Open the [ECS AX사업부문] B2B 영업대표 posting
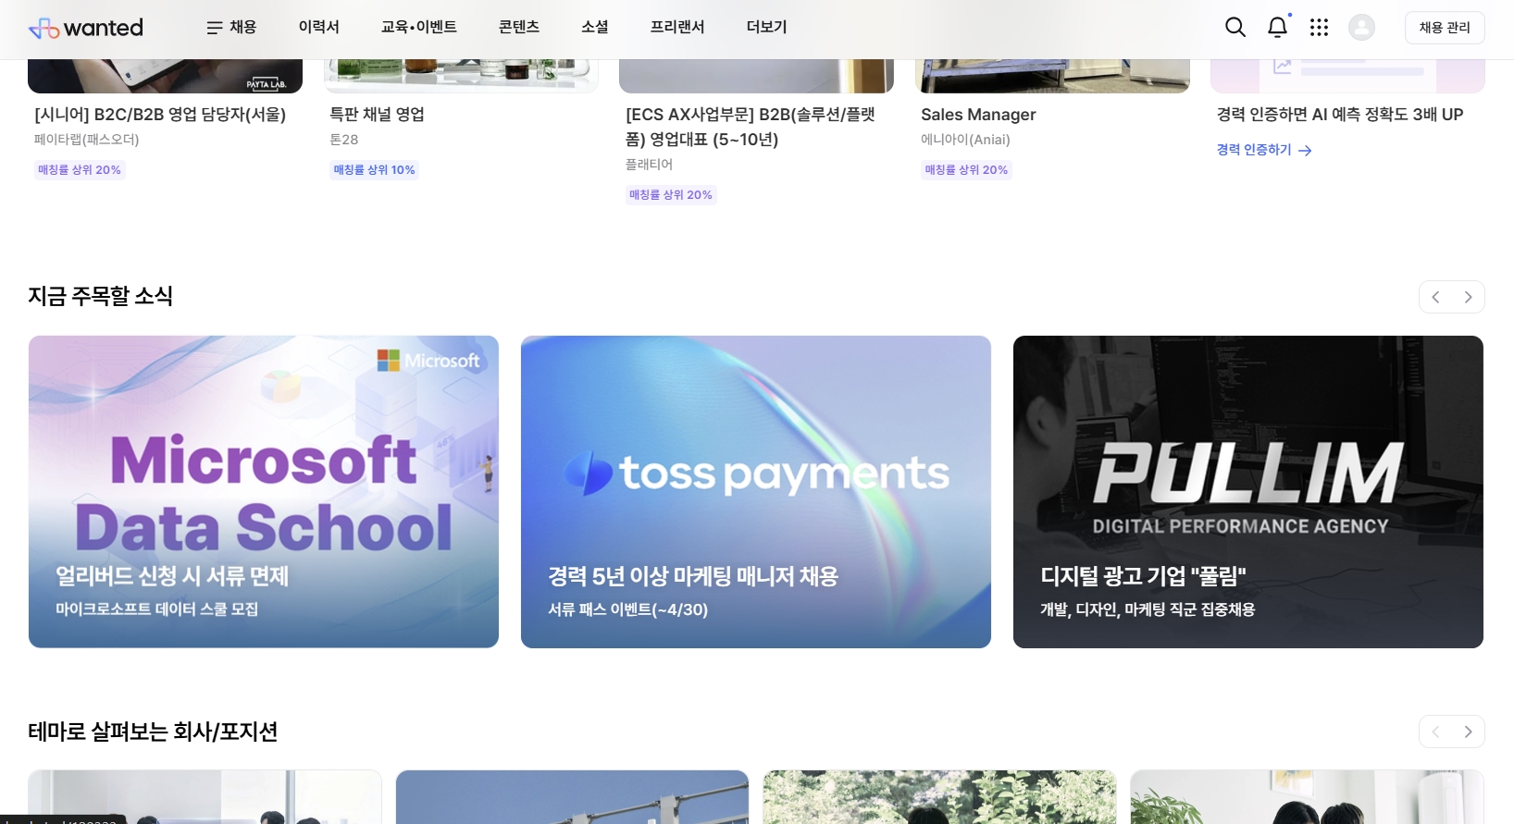 click(751, 127)
